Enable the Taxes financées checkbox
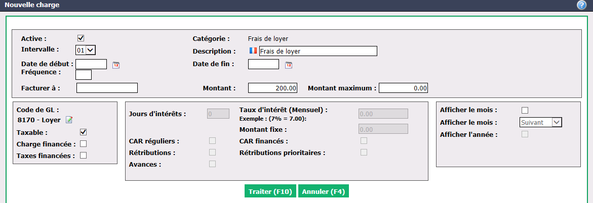Image resolution: width=593 pixels, height=203 pixels. 84,155
